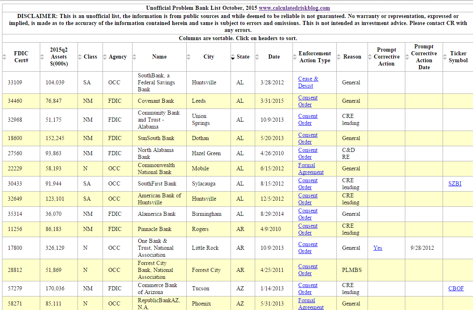The image size is (473, 310).
Task: Open Commerce Bank of Arizona's Consent Order
Action: (308, 289)
